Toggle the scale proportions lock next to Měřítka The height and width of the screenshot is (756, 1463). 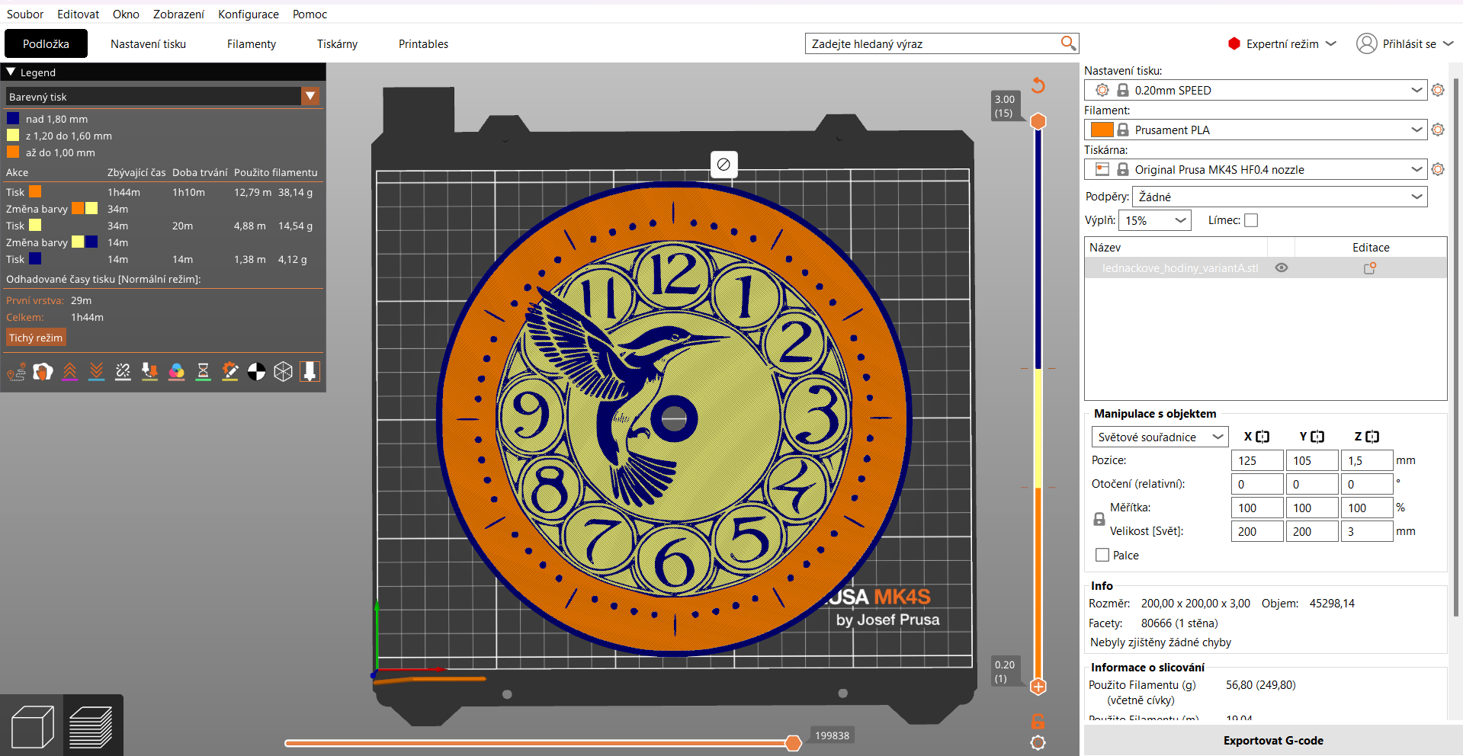(x=1099, y=519)
